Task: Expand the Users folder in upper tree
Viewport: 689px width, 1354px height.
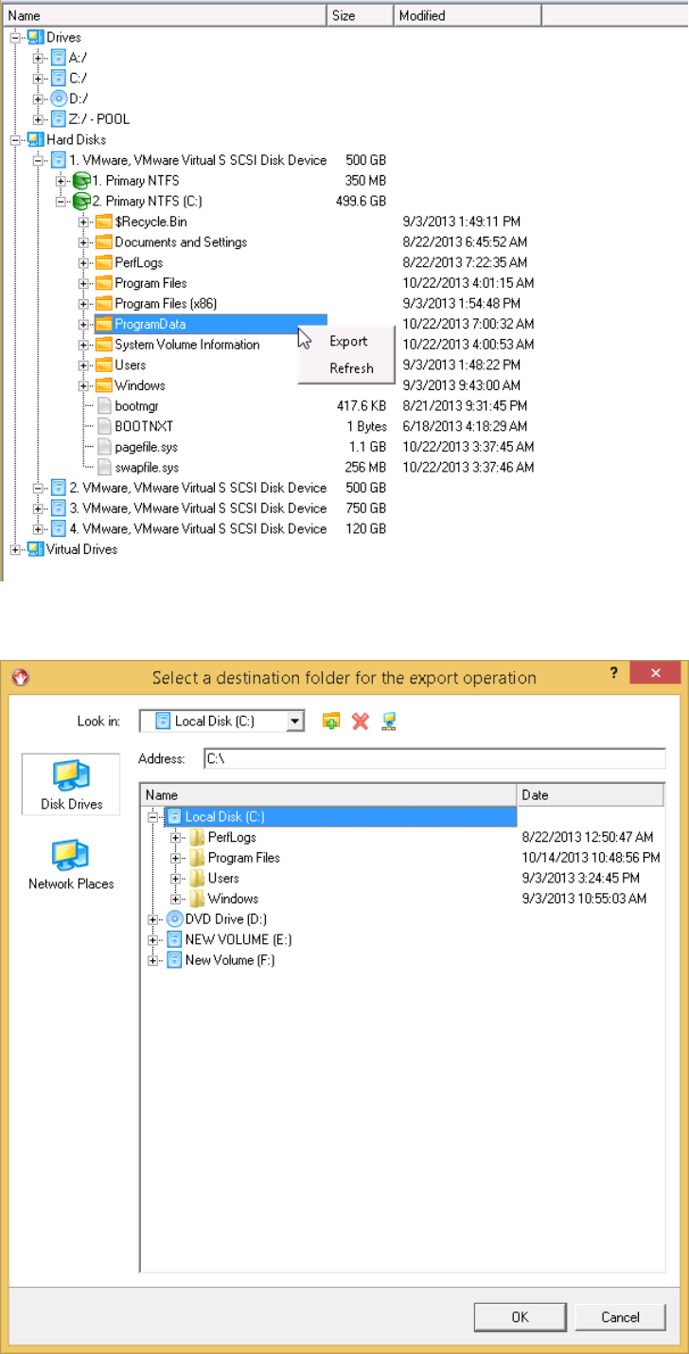Action: [x=83, y=365]
